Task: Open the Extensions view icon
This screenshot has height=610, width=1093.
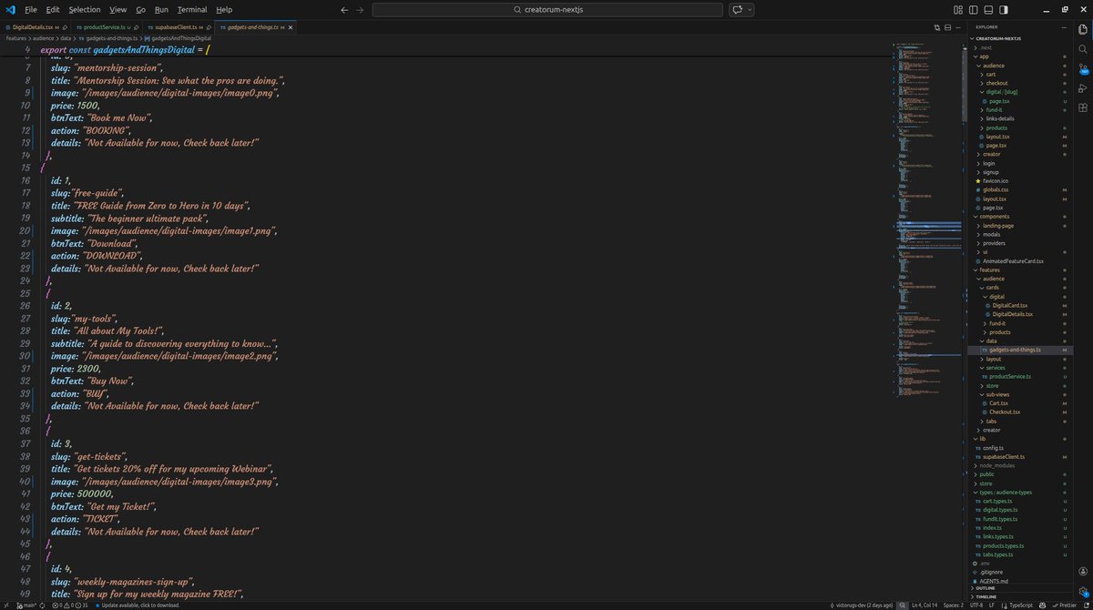Action: point(1083,107)
